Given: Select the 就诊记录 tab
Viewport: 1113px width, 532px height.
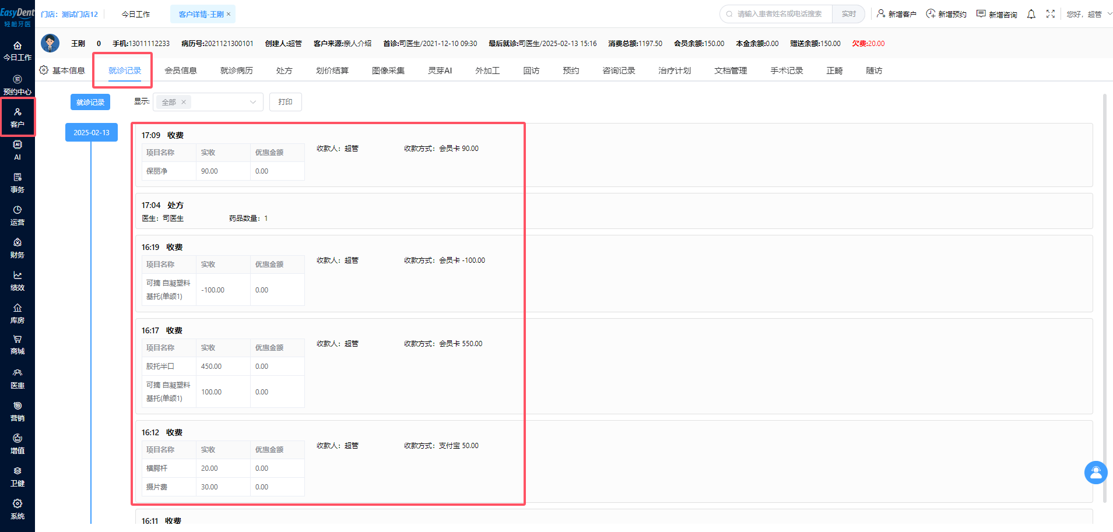Looking at the screenshot, I should [x=125, y=71].
